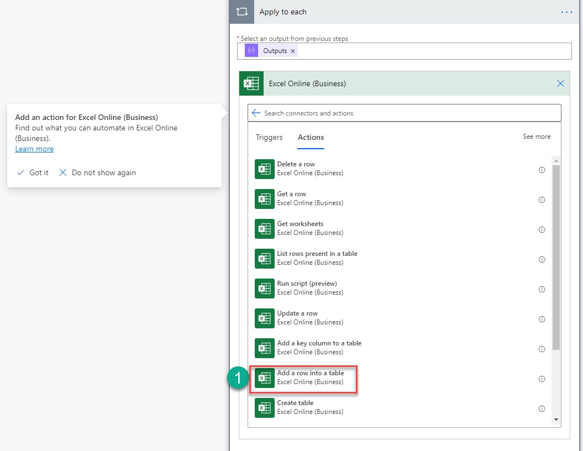The width and height of the screenshot is (583, 451).
Task: Select the Add a row into a table action
Action: 310,377
